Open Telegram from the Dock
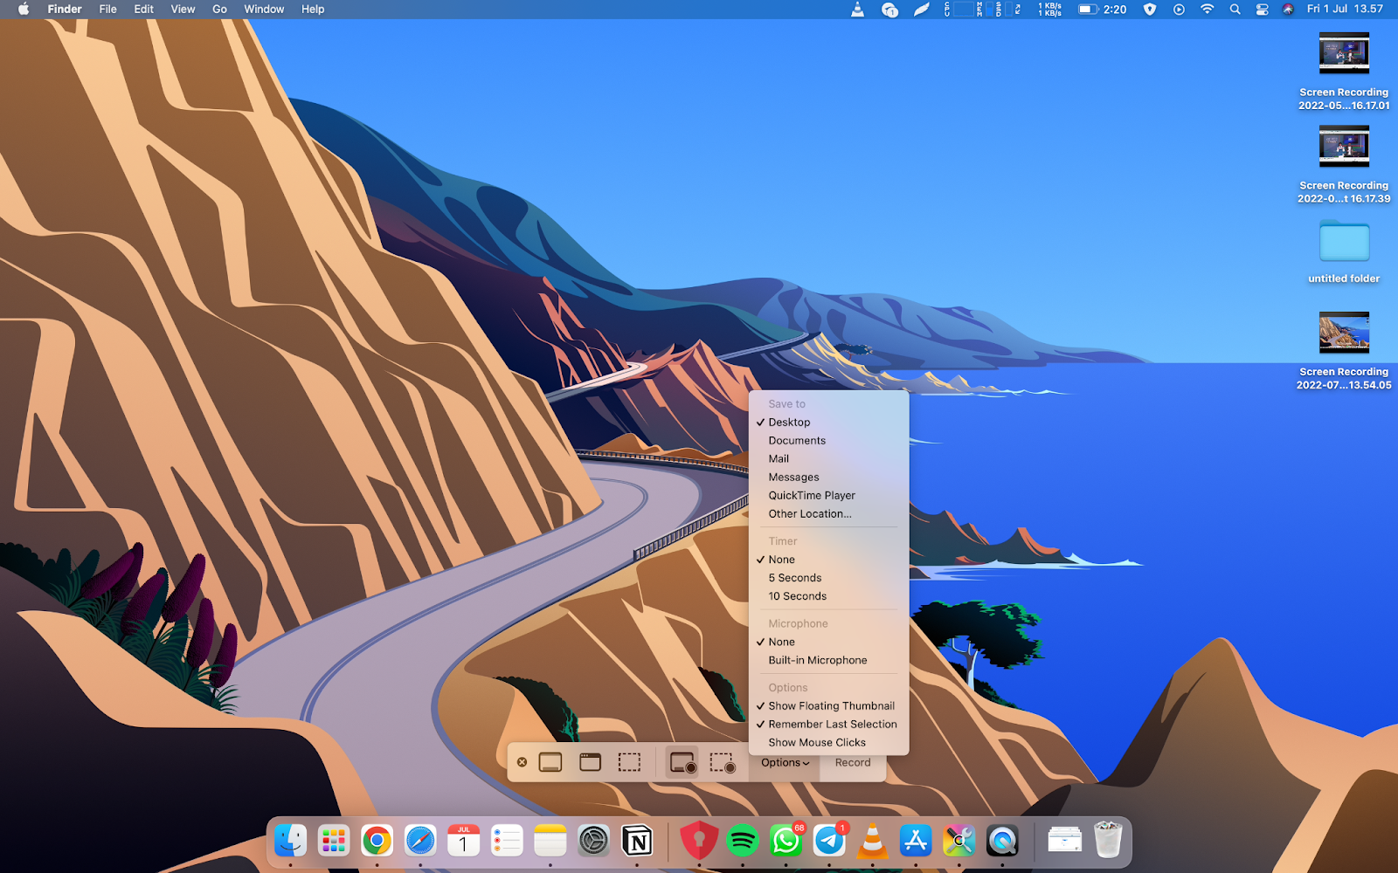This screenshot has height=873, width=1398. 829,841
